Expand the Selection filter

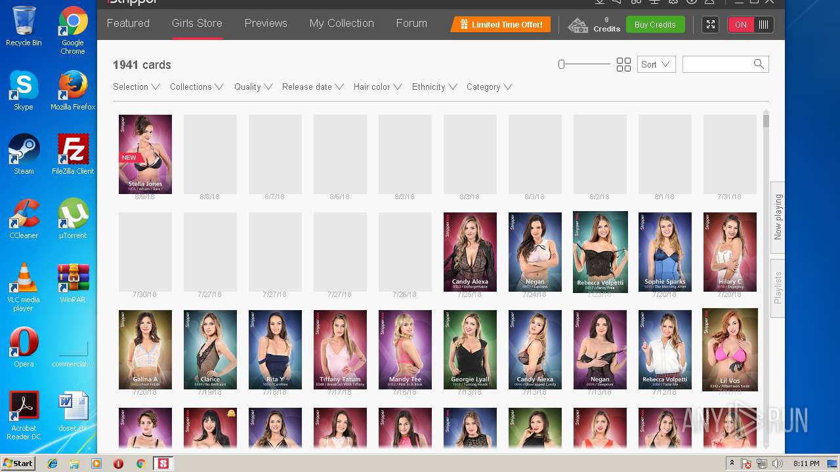136,87
